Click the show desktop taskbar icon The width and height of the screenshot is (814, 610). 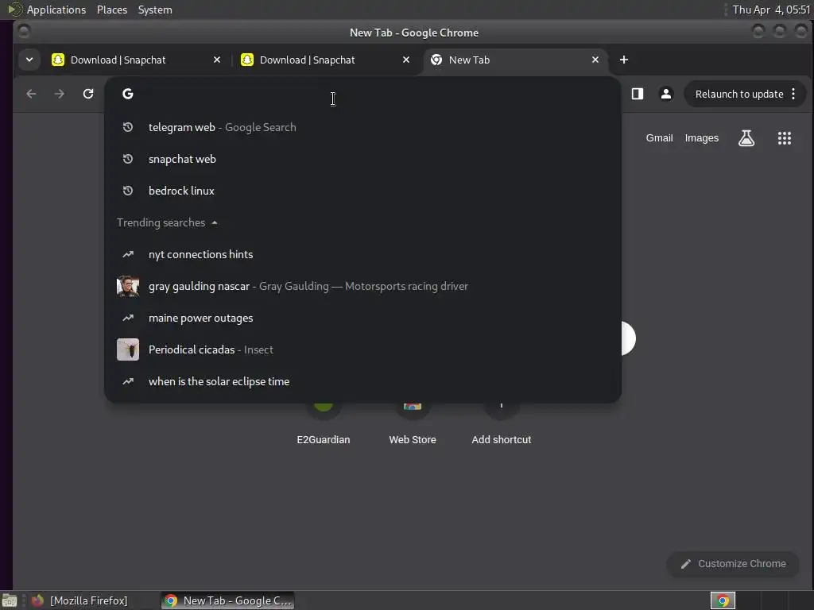coord(9,600)
